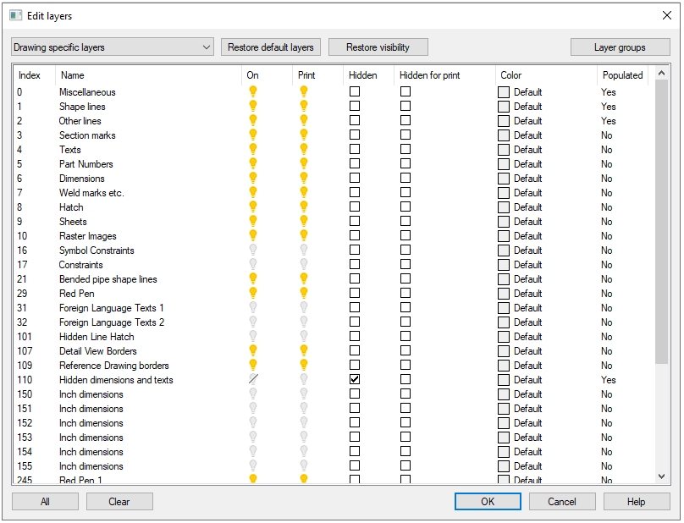Uncheck Hidden for Hidden dimensions and texts
This screenshot has height=523, width=684.
point(355,379)
